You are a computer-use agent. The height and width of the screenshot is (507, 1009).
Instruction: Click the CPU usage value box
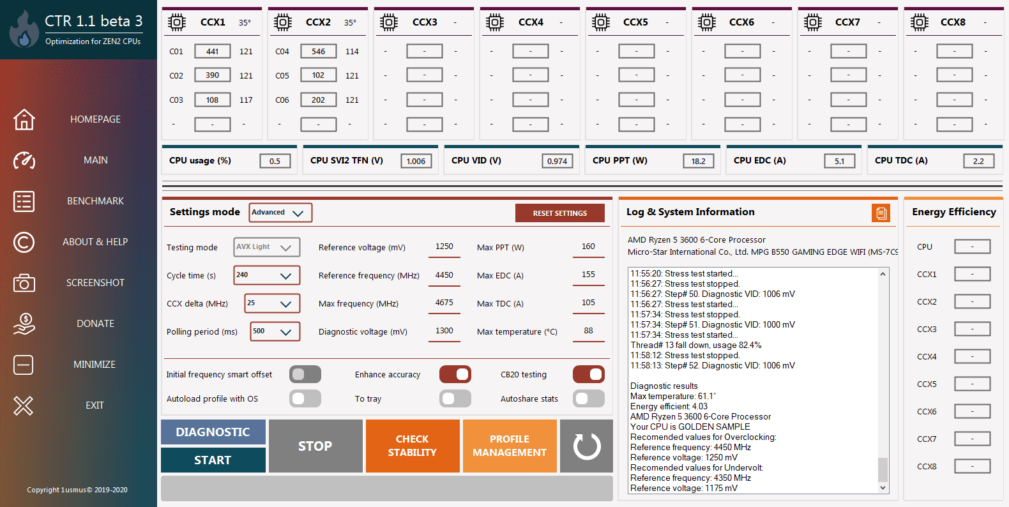[275, 161]
